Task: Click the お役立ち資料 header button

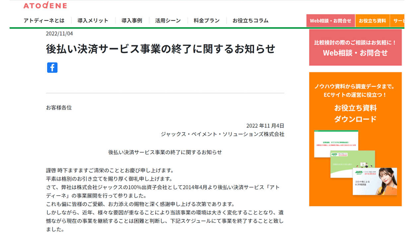Action: pyautogui.click(x=372, y=21)
